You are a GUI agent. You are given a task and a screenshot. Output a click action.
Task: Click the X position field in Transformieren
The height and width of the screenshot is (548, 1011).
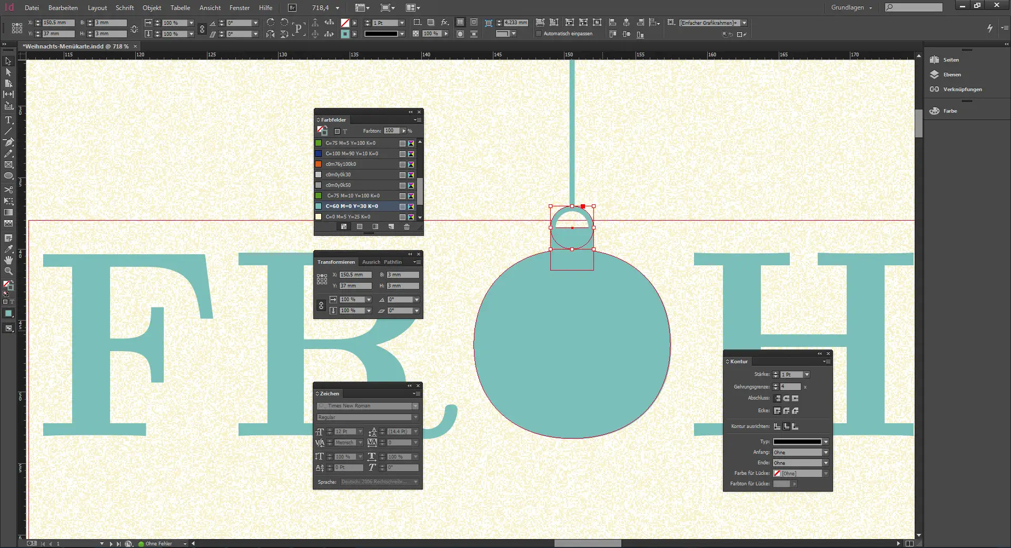[x=355, y=275]
